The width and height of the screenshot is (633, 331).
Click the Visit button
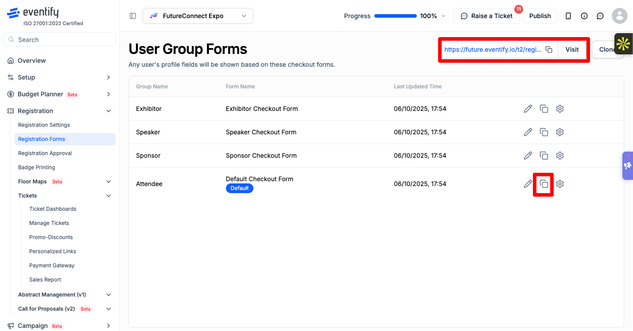click(x=572, y=49)
